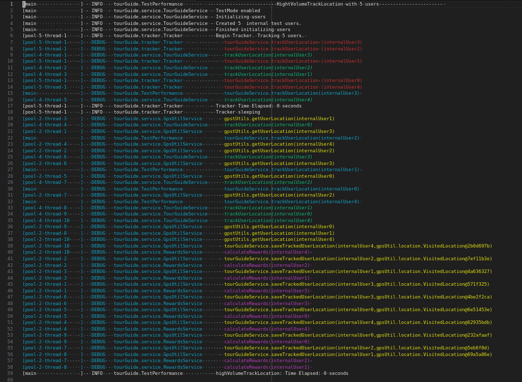Click the 'Tracker sleeping' log message
Image resolution: width=522 pixels, height=382 pixels.
238,112
